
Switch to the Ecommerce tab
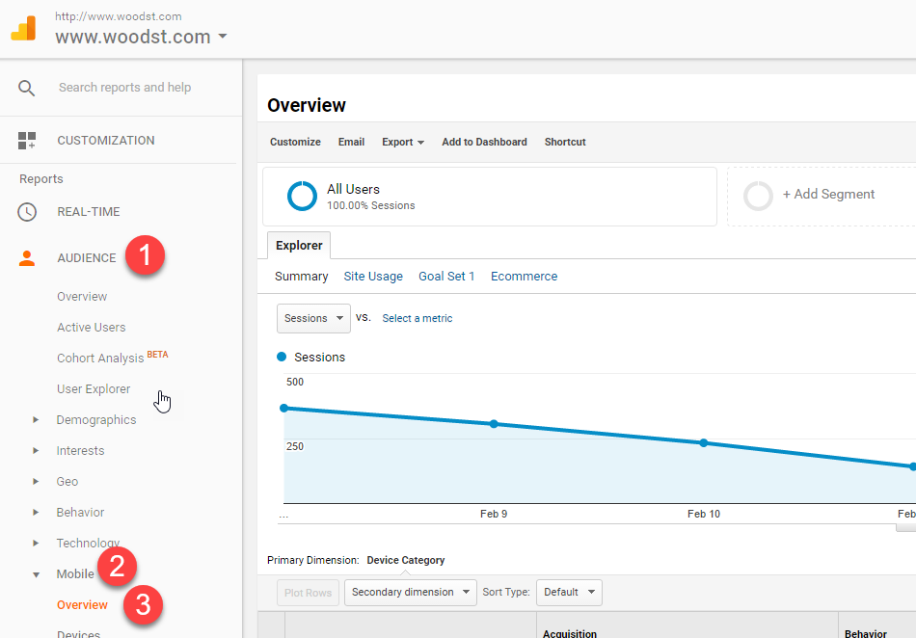pos(524,277)
